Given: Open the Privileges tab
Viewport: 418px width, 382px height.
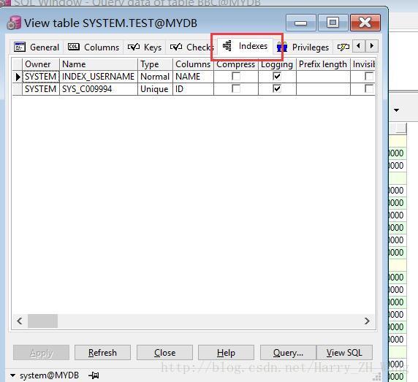Looking at the screenshot, I should [x=303, y=47].
